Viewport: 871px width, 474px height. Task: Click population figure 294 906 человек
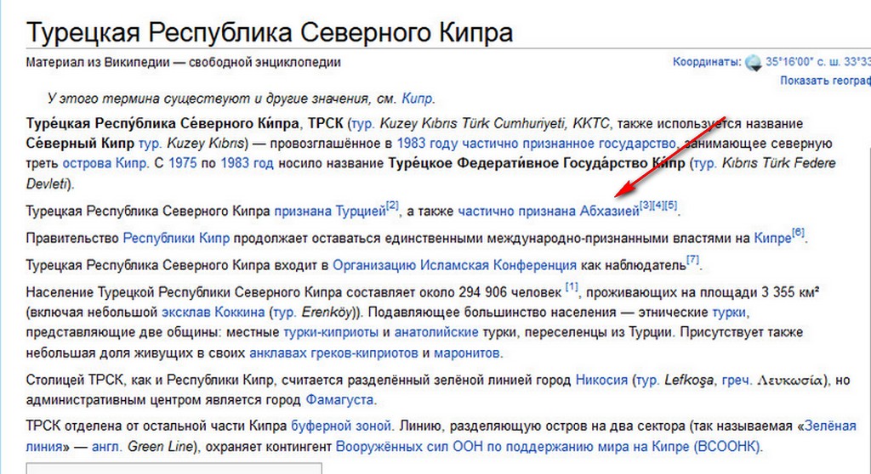tap(510, 292)
